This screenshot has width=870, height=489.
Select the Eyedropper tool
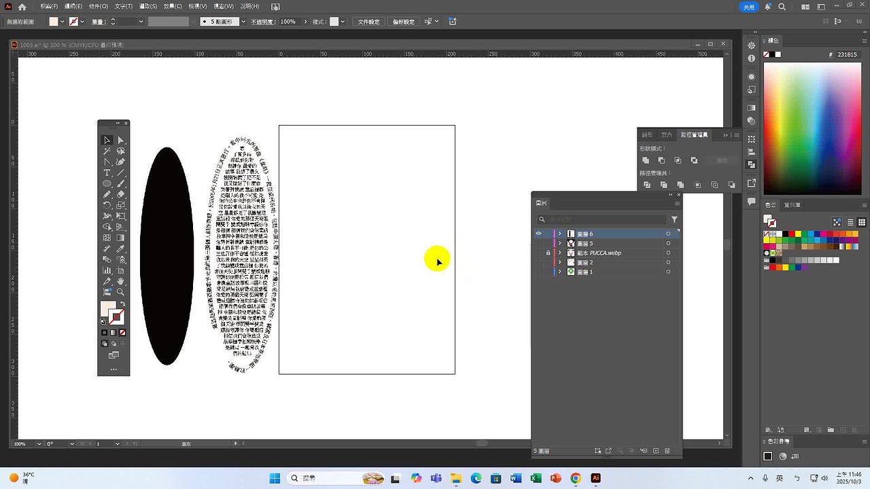pos(121,249)
